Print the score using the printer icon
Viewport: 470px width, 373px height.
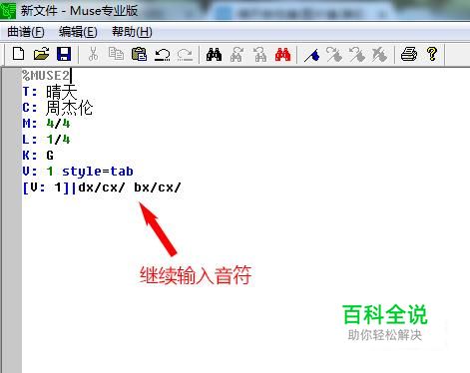[409, 54]
